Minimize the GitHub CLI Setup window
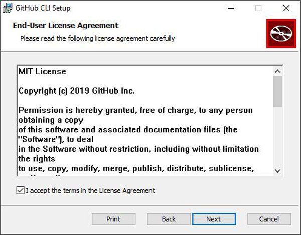The image size is (301, 235). point(231,8)
